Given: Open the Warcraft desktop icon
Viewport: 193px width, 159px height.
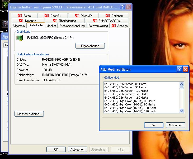Looking at the screenshot, I should click(5, 4).
